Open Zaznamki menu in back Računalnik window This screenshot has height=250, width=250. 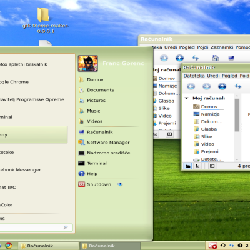point(222,47)
